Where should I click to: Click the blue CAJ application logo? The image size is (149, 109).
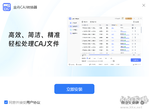tap(7, 7)
